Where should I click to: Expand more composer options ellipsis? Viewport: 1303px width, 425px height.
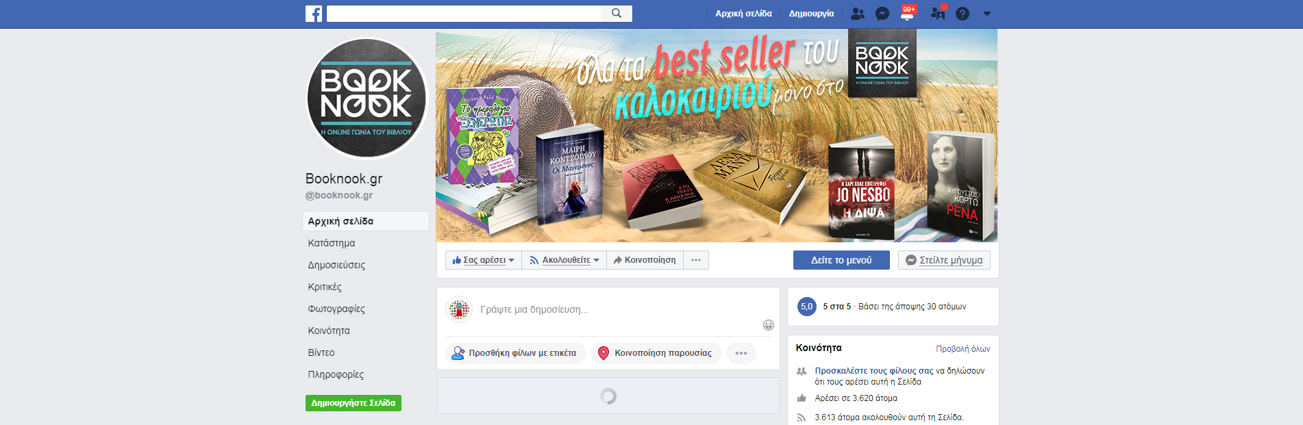point(741,353)
